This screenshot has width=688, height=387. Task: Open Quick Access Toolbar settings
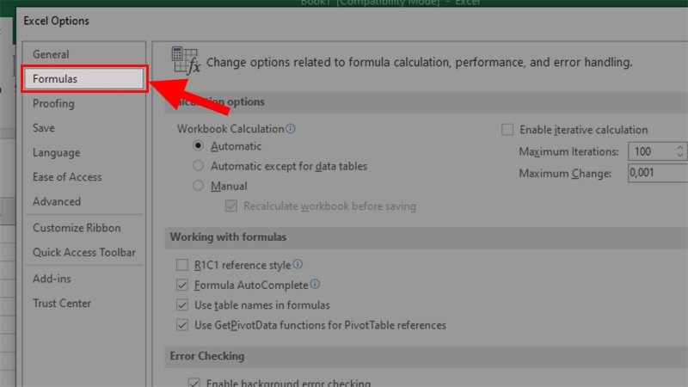point(84,252)
